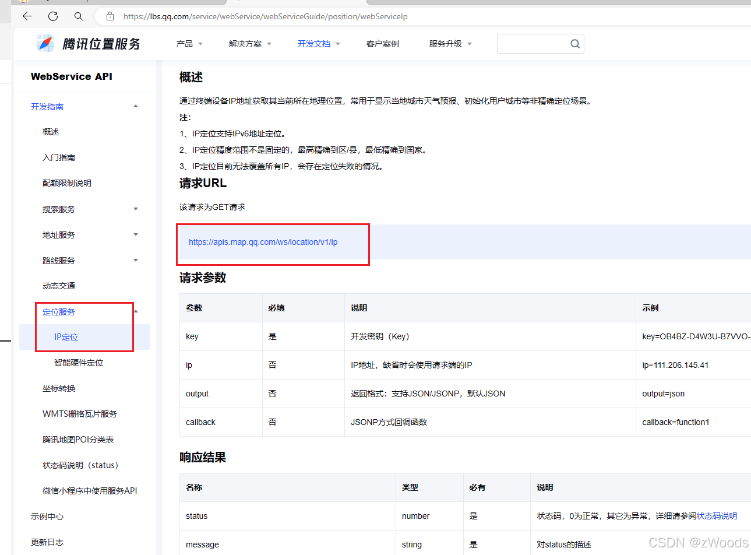Image resolution: width=751 pixels, height=555 pixels.
Task: Click the browser search magnifier icon
Action: coord(79,16)
